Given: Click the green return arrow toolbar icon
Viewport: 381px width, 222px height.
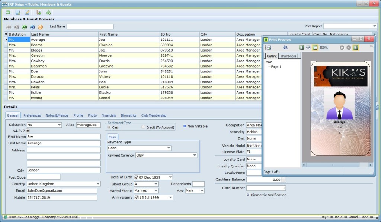Looking at the screenshot, I should [8, 12].
